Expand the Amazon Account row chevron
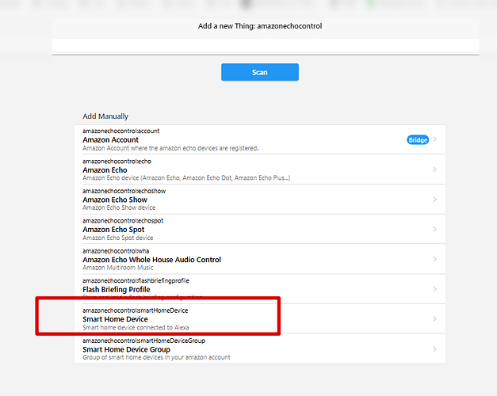497x396 pixels. 435,140
